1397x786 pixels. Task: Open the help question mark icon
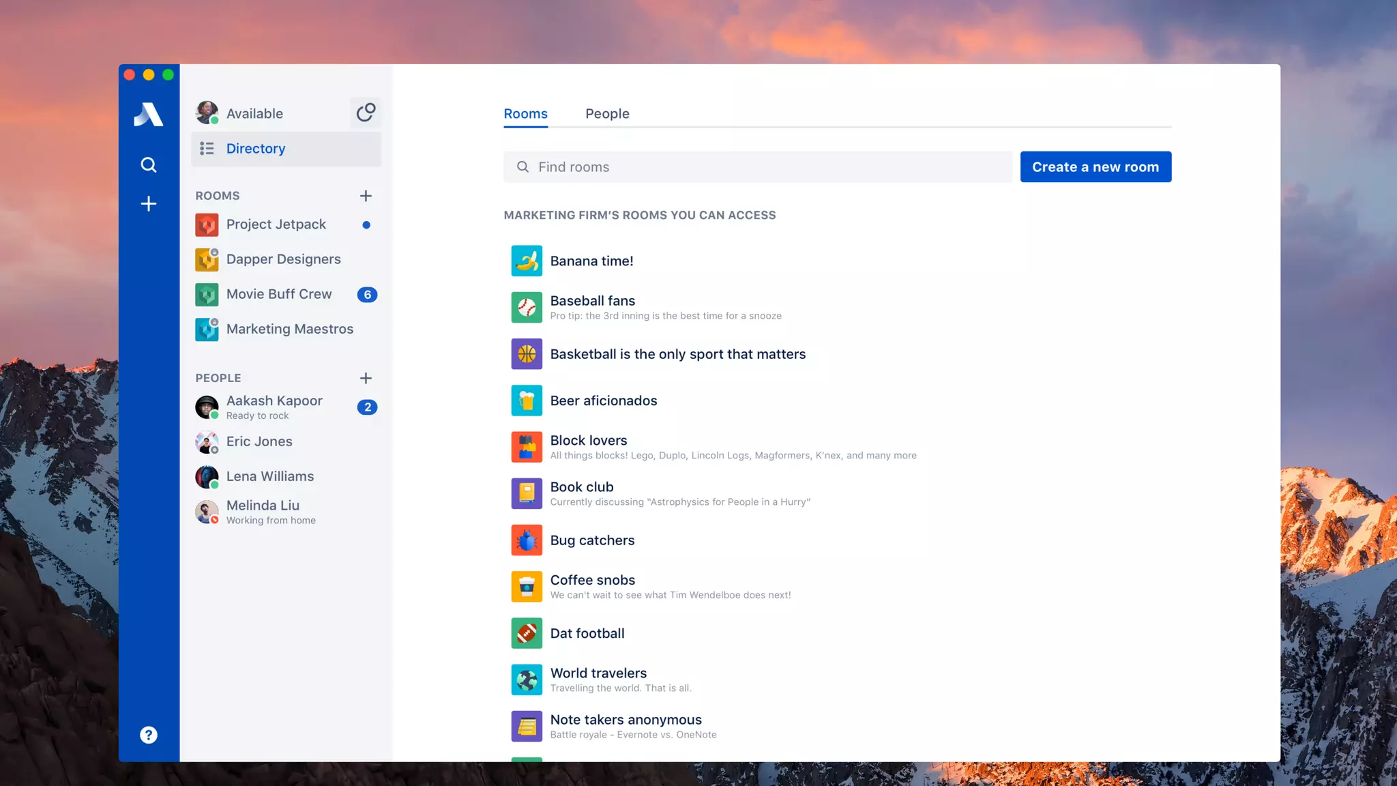148,735
